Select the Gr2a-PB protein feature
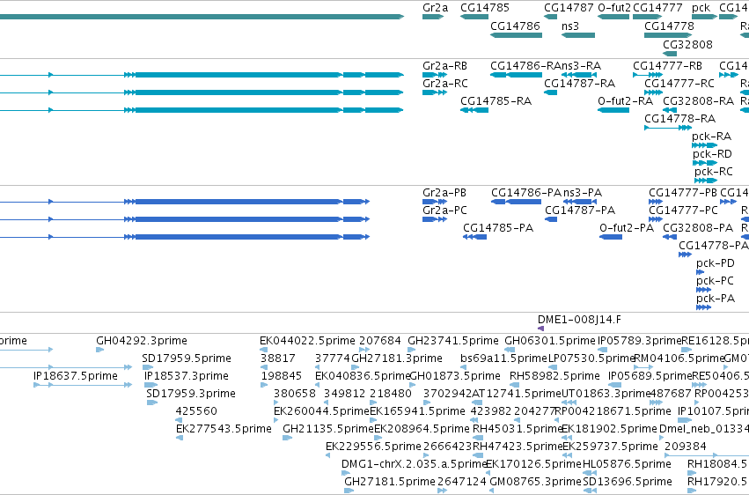The width and height of the screenshot is (749, 495). pyautogui.click(x=435, y=202)
